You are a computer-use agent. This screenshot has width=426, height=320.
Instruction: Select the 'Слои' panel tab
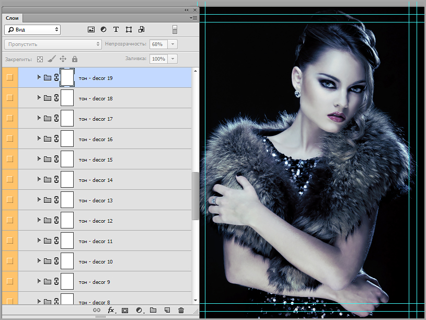point(12,18)
